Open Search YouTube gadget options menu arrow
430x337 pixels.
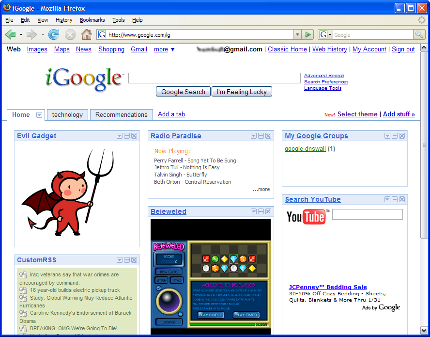[x=387, y=199]
